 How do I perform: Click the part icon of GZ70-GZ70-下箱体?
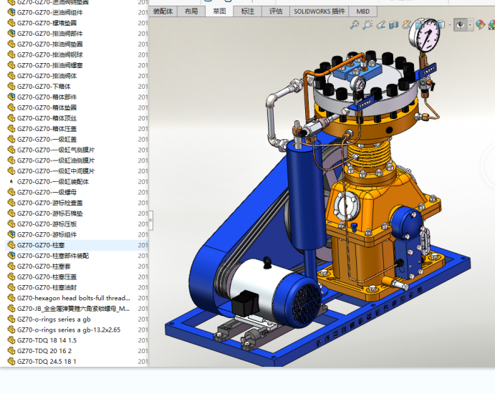(11, 87)
